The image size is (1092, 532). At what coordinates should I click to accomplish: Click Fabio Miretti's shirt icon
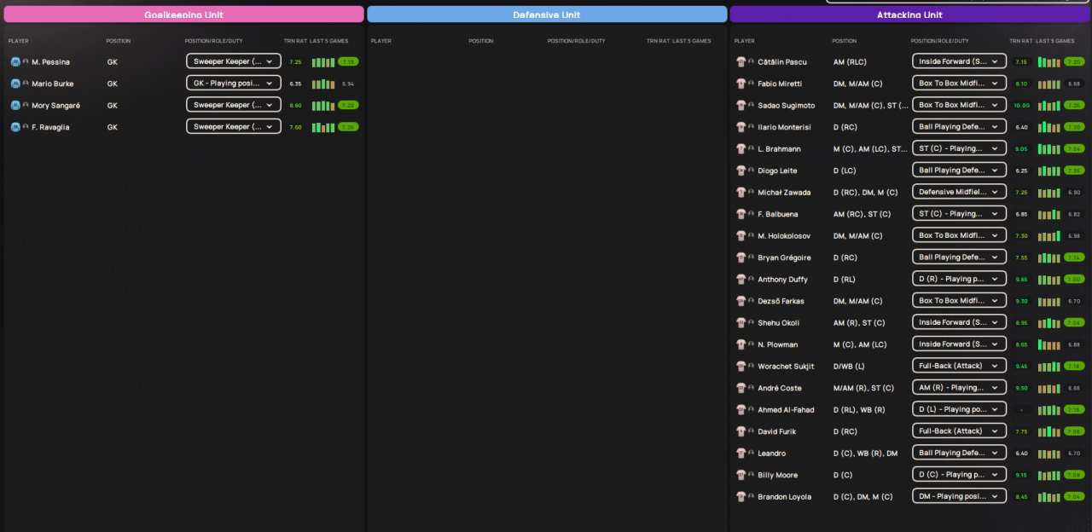coord(741,84)
